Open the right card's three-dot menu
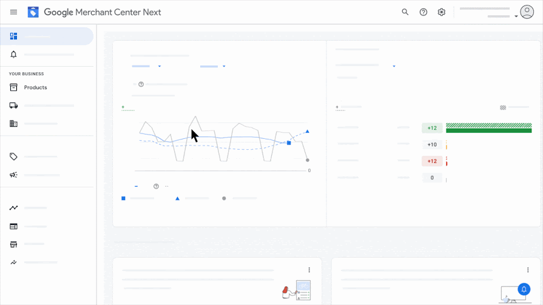543x305 pixels. pyautogui.click(x=528, y=270)
